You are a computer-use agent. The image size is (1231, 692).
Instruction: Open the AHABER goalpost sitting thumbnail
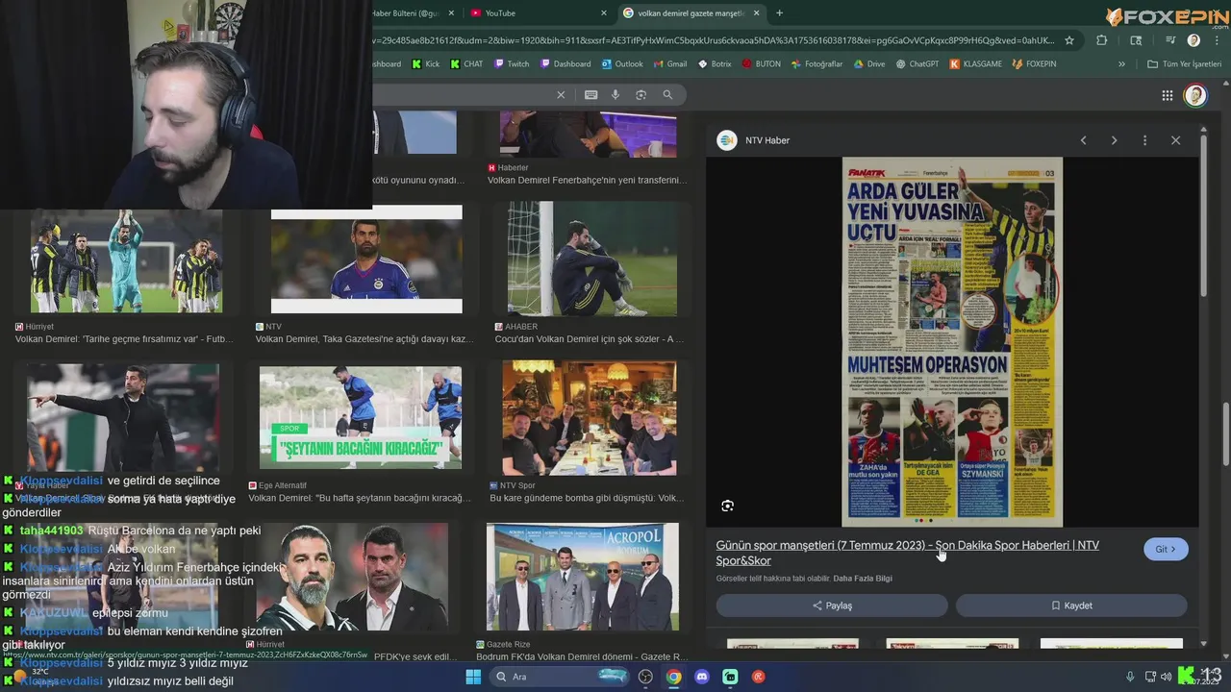pos(591,259)
